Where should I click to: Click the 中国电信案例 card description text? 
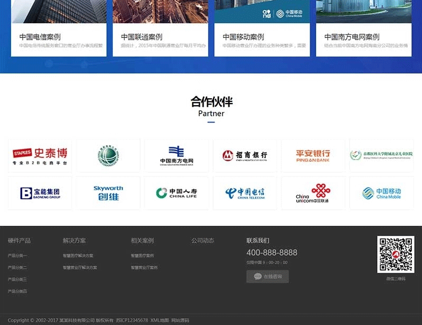[x=61, y=45]
